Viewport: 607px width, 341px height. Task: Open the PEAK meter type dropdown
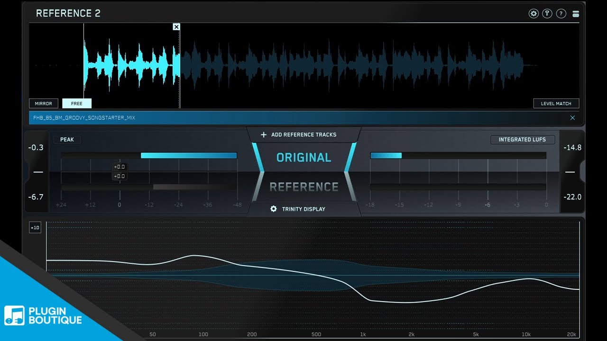(x=67, y=140)
